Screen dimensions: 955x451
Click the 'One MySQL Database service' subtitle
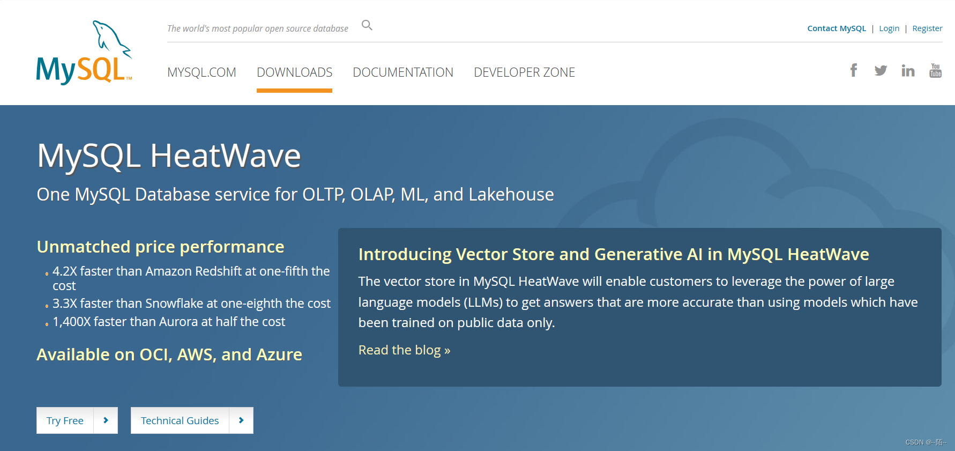click(x=295, y=195)
